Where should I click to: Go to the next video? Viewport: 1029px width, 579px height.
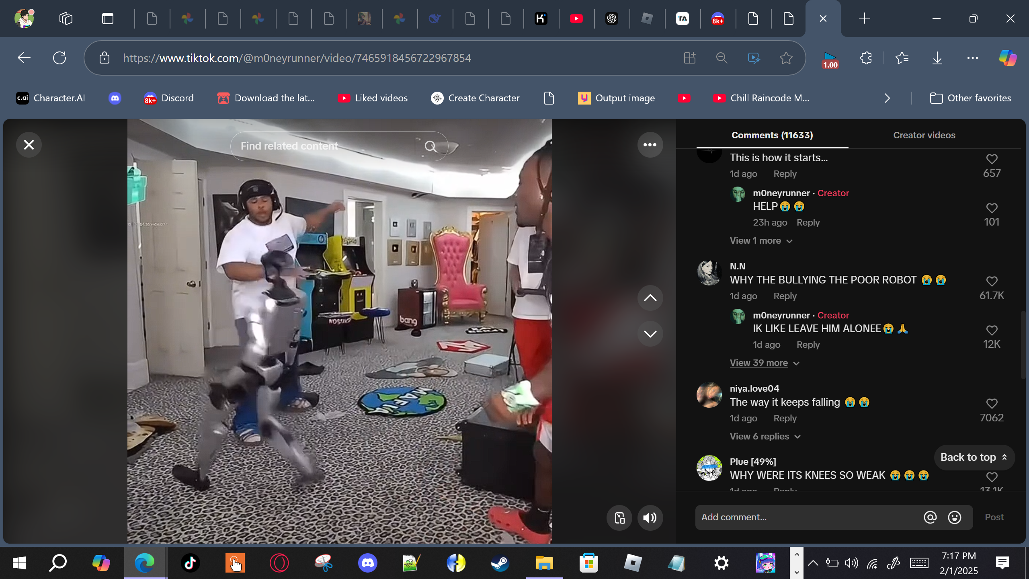[x=650, y=334]
